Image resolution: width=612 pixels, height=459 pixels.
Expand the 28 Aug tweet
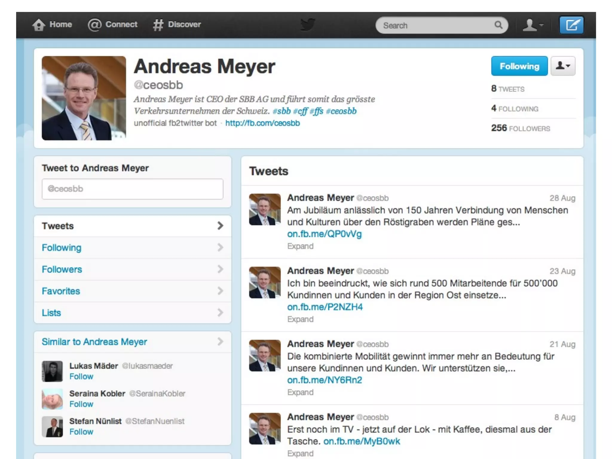[x=300, y=246]
